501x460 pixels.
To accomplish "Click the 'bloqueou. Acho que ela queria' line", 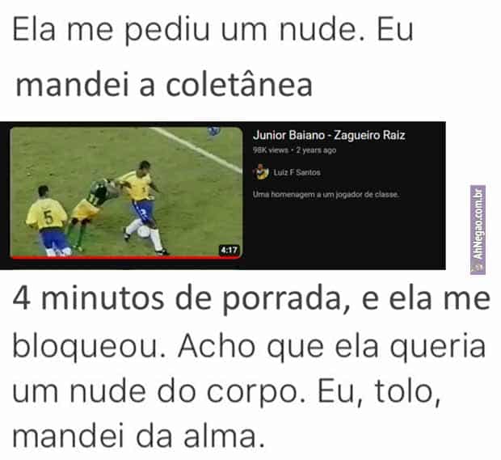I will (x=249, y=347).
